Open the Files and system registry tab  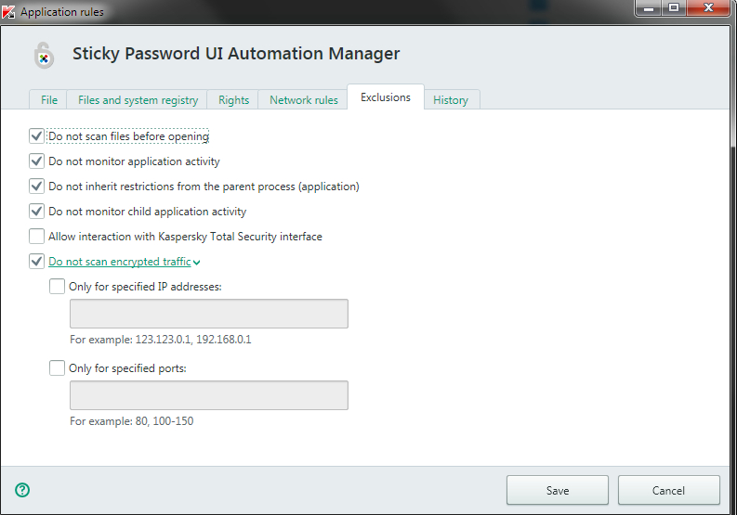point(138,100)
